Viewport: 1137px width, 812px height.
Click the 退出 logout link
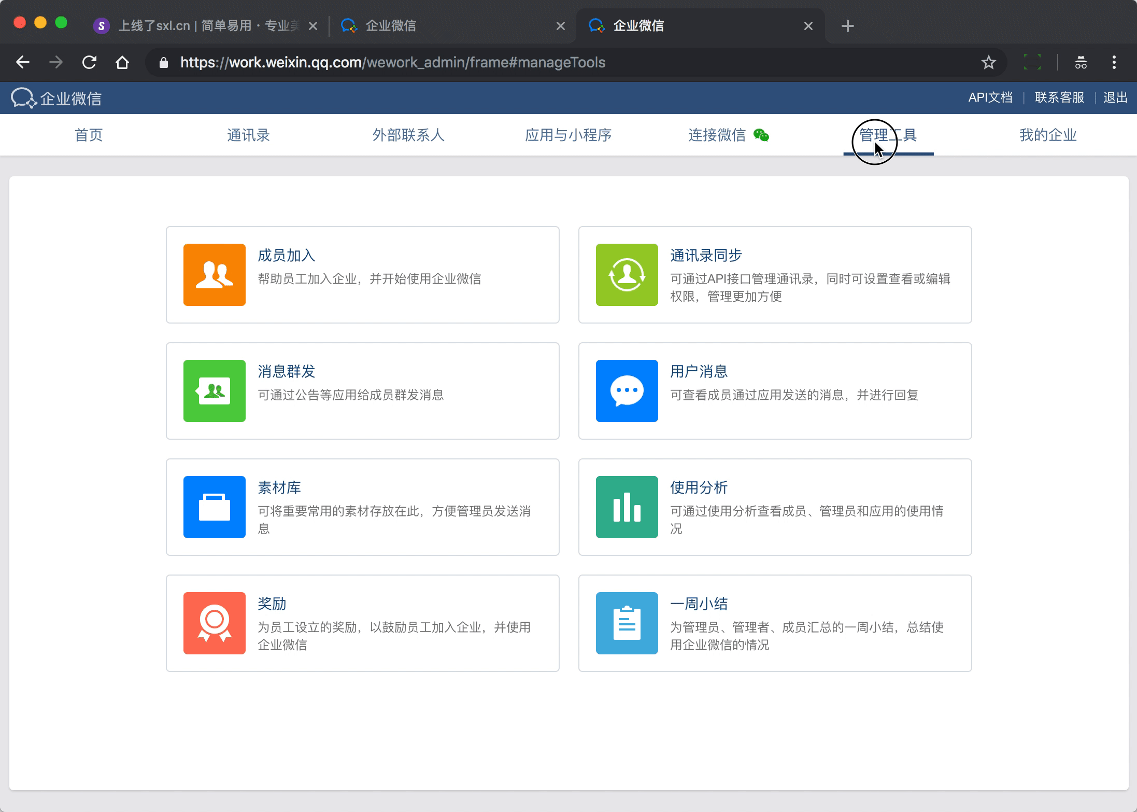point(1115,97)
